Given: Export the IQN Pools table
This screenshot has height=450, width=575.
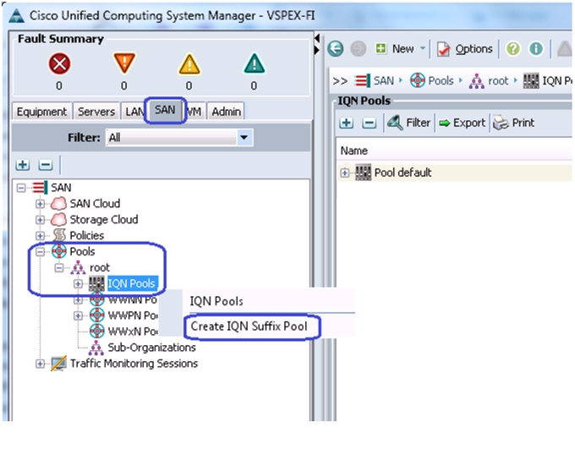Looking at the screenshot, I should (x=462, y=123).
